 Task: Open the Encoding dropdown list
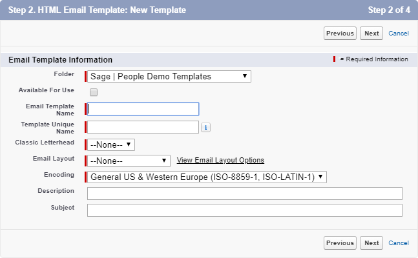pyautogui.click(x=207, y=177)
